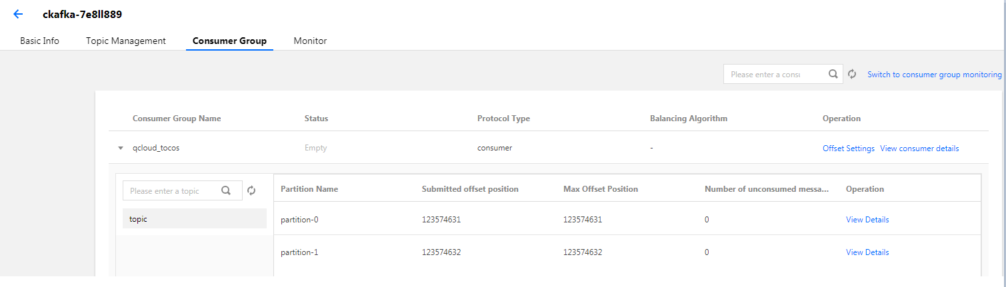Viewport: 1006px width, 287px height.
Task: Switch to consumer group monitoring
Action: (x=935, y=75)
